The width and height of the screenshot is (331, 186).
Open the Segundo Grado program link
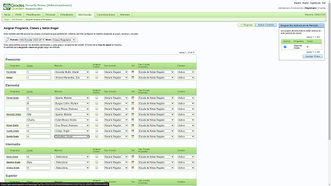point(13,114)
